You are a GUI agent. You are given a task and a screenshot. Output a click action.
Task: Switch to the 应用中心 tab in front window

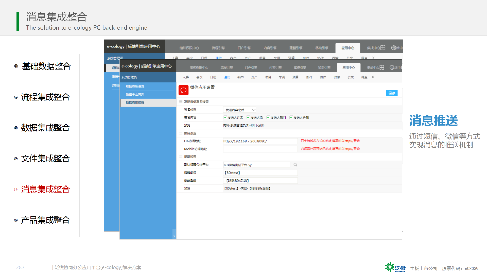pyautogui.click(x=349, y=67)
